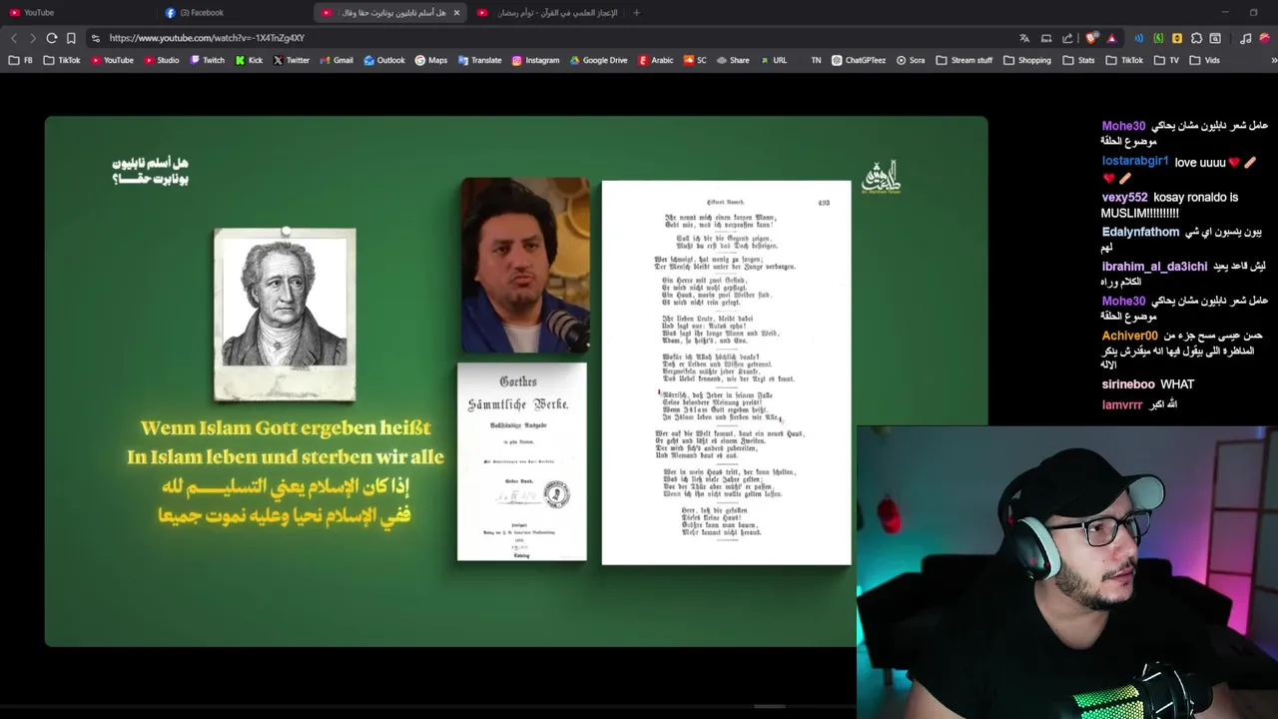Open the Outlook bookmark

click(x=384, y=60)
